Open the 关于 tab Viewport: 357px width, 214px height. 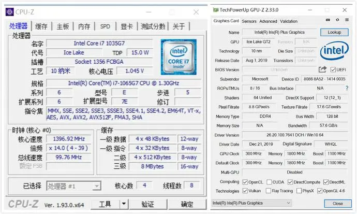[178, 26]
